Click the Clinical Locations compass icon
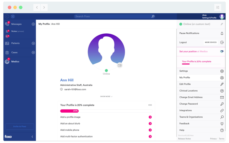This screenshot has width=229, height=143. [221, 91]
